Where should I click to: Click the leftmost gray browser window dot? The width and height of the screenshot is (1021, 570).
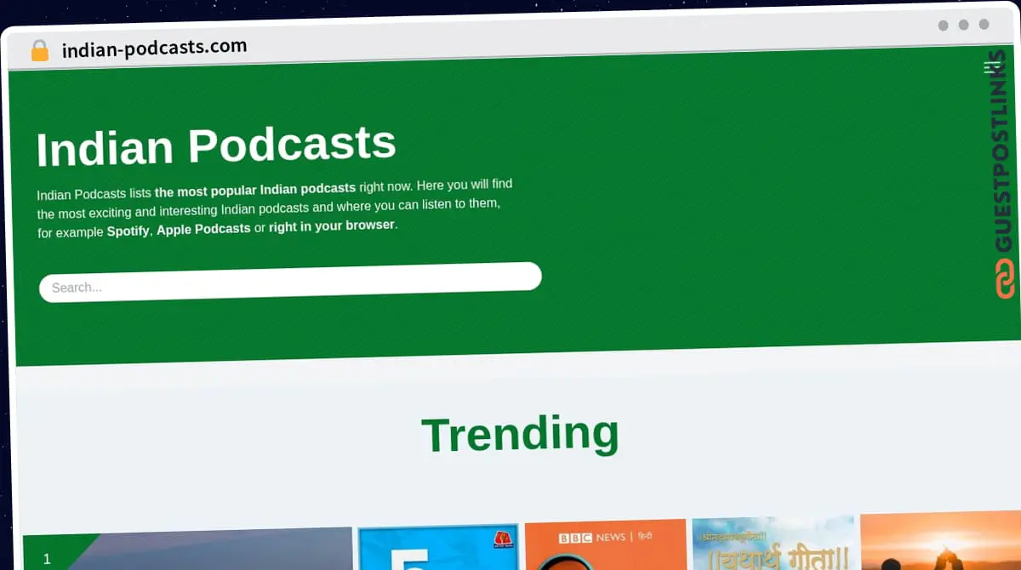pos(943,26)
